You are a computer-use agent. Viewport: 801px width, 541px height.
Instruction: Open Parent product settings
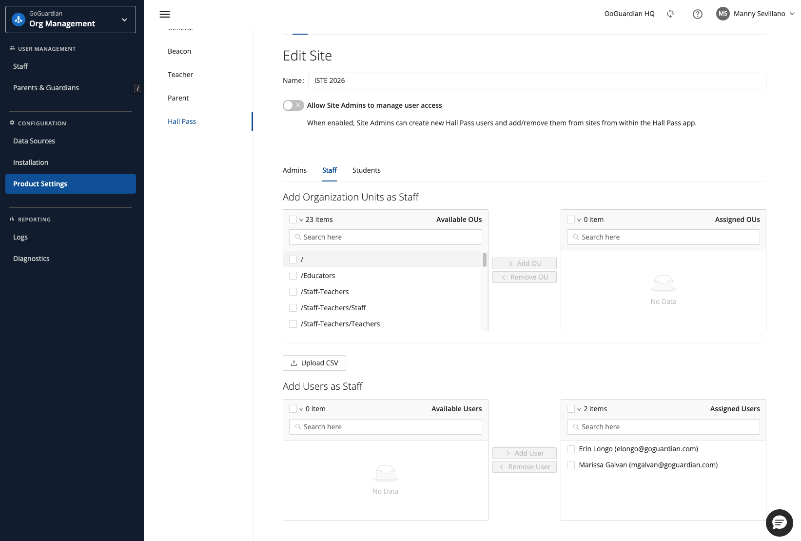click(x=178, y=98)
